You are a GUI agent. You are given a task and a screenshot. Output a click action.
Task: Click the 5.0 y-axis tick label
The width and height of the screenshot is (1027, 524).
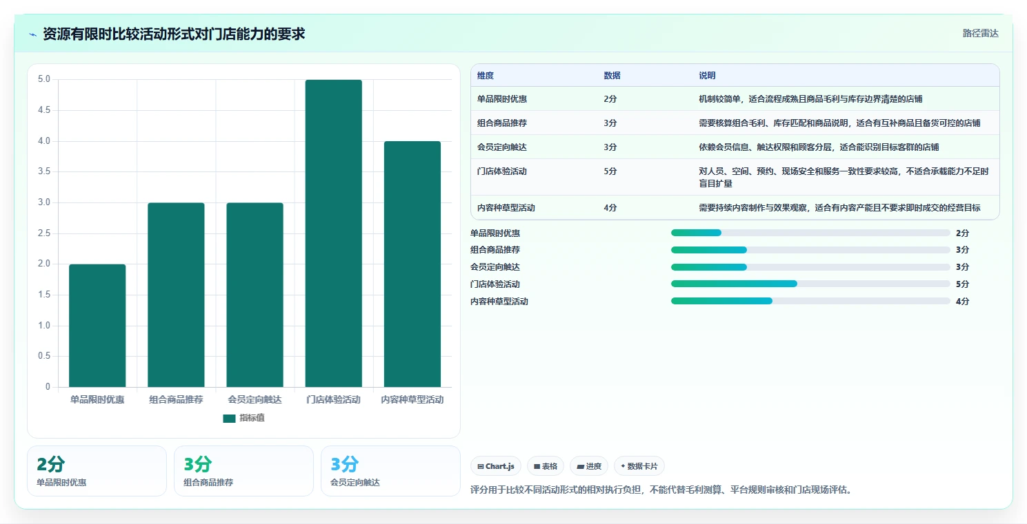click(44, 79)
